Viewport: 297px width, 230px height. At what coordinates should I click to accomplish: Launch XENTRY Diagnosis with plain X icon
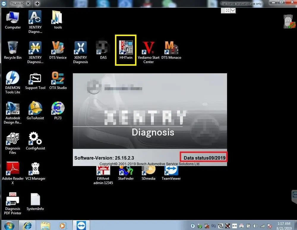tap(80, 52)
